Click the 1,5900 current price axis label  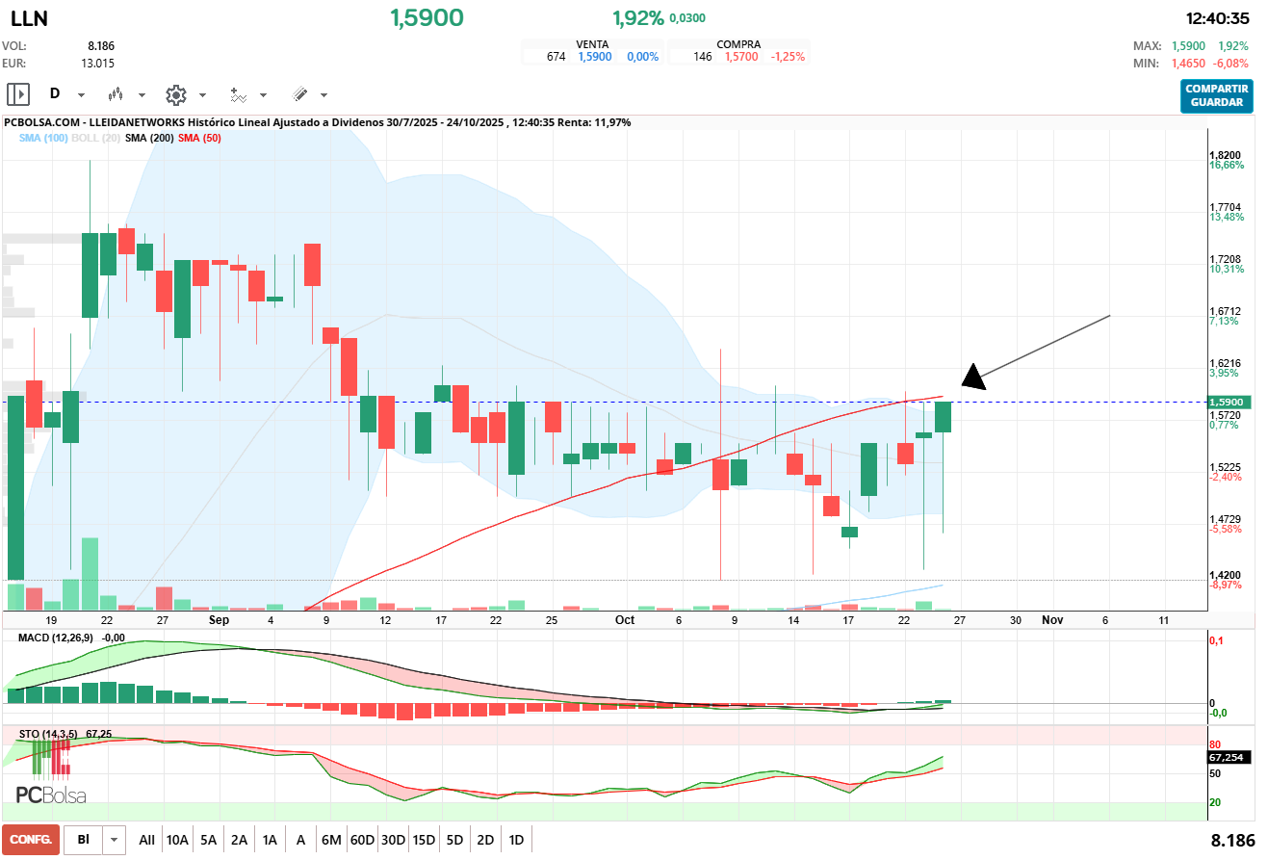1228,402
